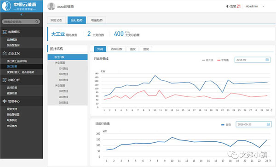Open 预告警查询 in the sidebar
Image resolution: width=276 pixels, height=167 pixels.
pyautogui.click(x=13, y=45)
